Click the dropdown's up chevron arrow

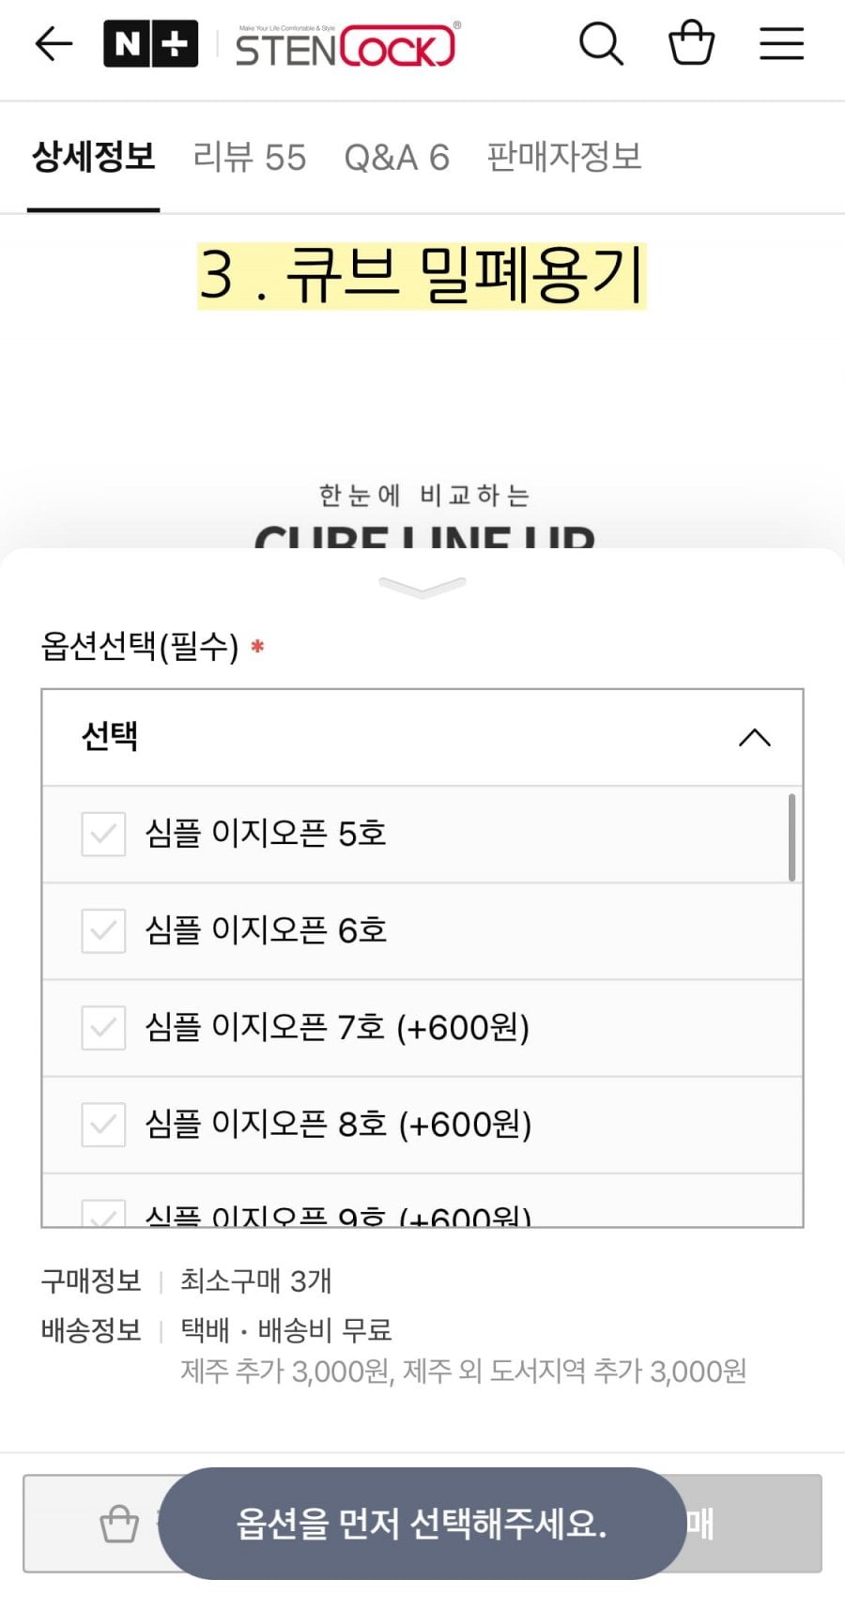coord(754,738)
